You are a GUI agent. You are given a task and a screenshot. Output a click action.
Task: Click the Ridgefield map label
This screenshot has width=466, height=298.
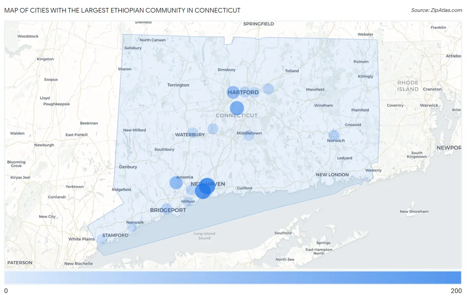click(x=121, y=190)
